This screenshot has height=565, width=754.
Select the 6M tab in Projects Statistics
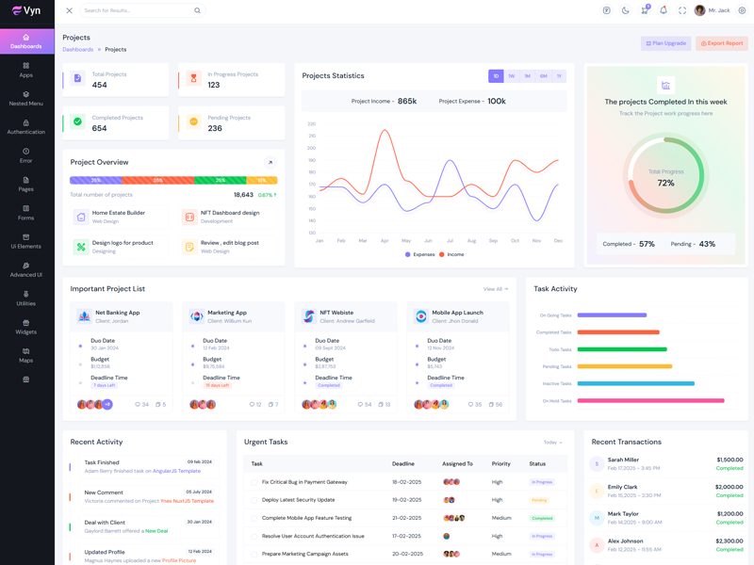544,76
